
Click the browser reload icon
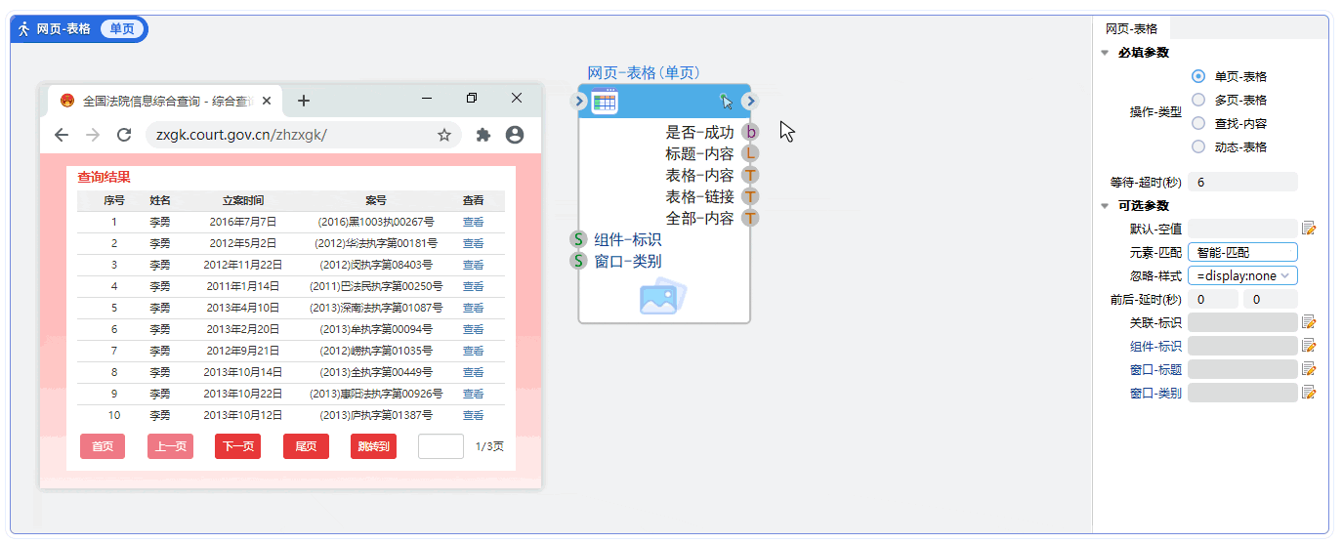[x=124, y=135]
